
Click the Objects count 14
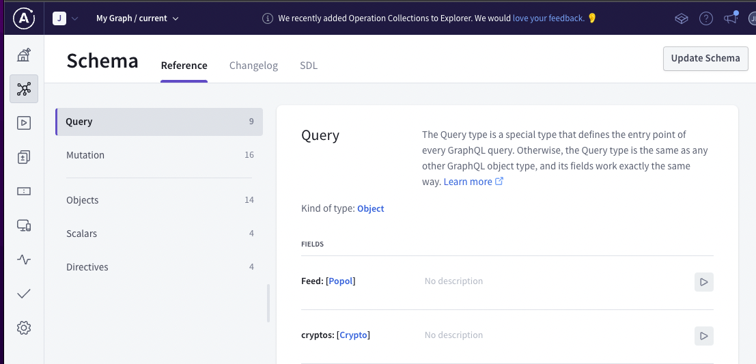tap(249, 200)
